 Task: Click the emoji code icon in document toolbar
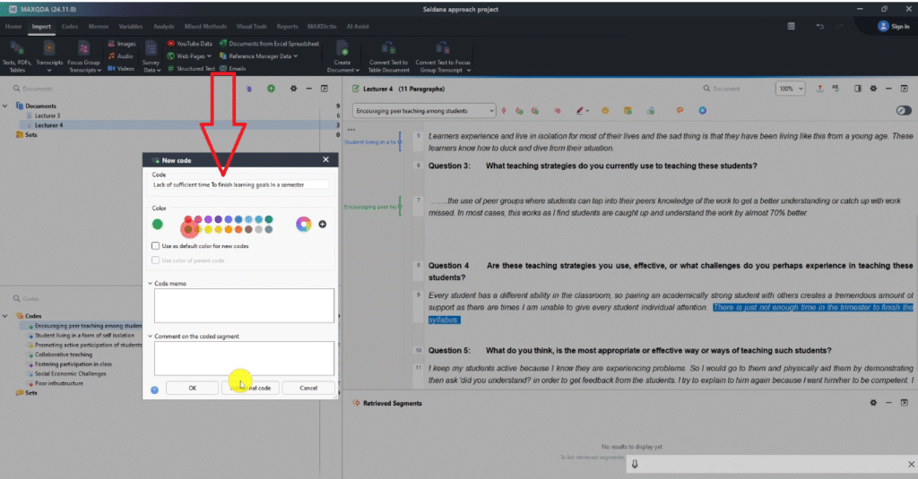coord(605,110)
